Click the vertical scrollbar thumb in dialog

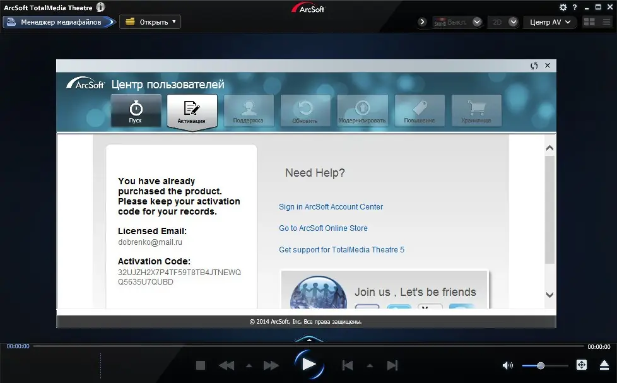tap(549, 209)
